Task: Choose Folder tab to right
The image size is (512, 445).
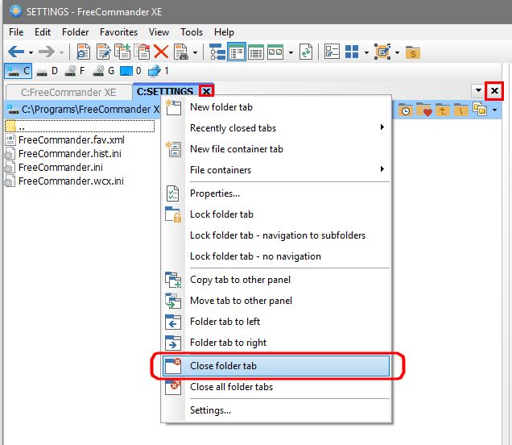Action: (x=276, y=343)
